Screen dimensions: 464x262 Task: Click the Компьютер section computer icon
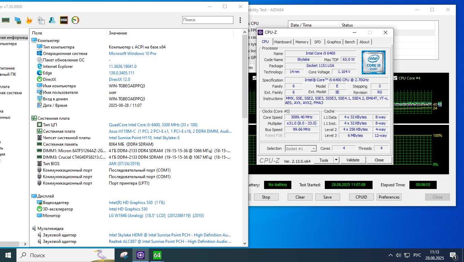tap(34, 40)
